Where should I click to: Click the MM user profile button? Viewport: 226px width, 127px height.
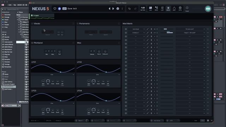click(x=208, y=9)
